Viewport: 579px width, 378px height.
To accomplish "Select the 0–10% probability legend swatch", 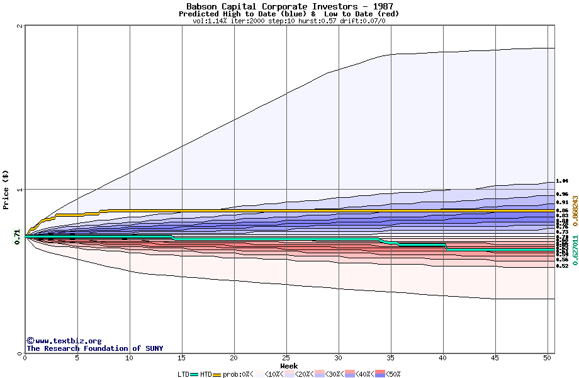I will (259, 374).
